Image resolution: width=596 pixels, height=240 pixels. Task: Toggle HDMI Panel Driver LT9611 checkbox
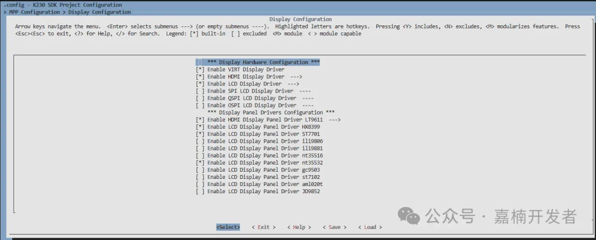click(x=200, y=120)
